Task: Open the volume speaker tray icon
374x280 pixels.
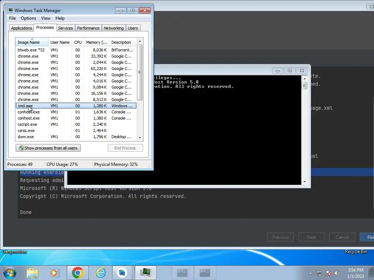Action: [x=337, y=273]
